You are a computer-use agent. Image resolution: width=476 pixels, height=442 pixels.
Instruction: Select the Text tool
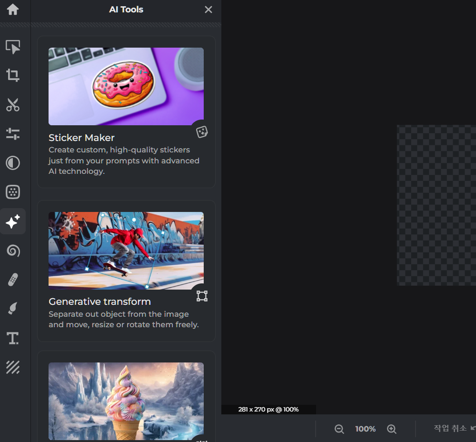tap(13, 338)
